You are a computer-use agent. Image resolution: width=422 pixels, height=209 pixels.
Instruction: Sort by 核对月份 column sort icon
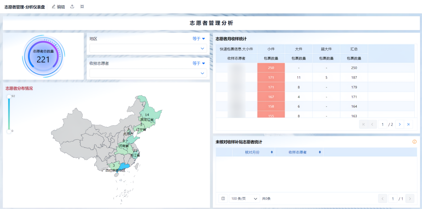click(x=272, y=152)
